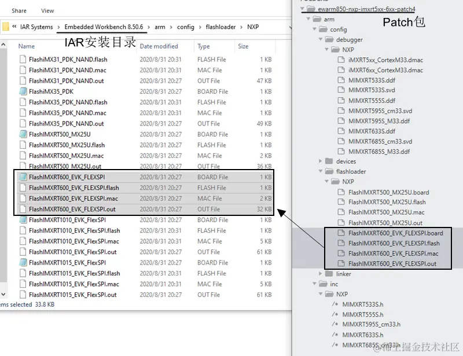Select the FlashiMX35_PDK board file icon
Screen dimensions: 463x356
click(x=23, y=91)
